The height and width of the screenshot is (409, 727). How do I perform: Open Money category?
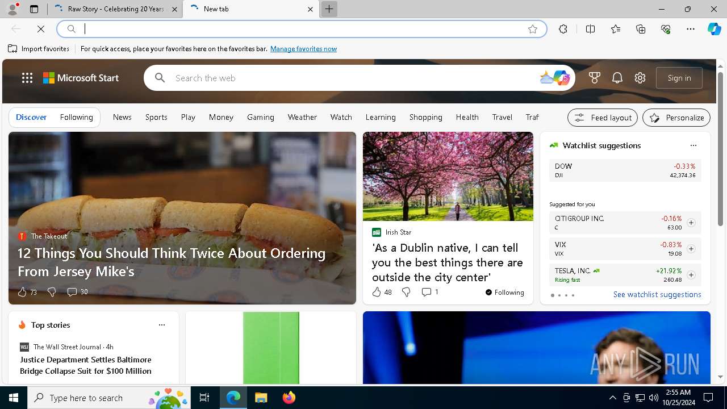click(221, 117)
